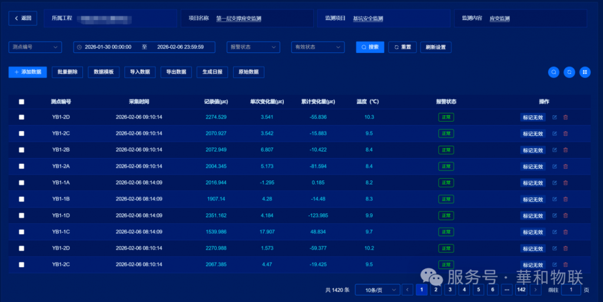Screen dimensions: 603x302
Task: Edit the YB1-1C record
Action: (555, 231)
